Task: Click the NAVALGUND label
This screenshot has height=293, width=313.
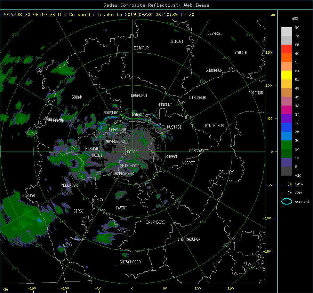Action: click(x=115, y=141)
